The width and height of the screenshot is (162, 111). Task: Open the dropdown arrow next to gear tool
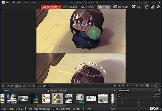click(37, 86)
